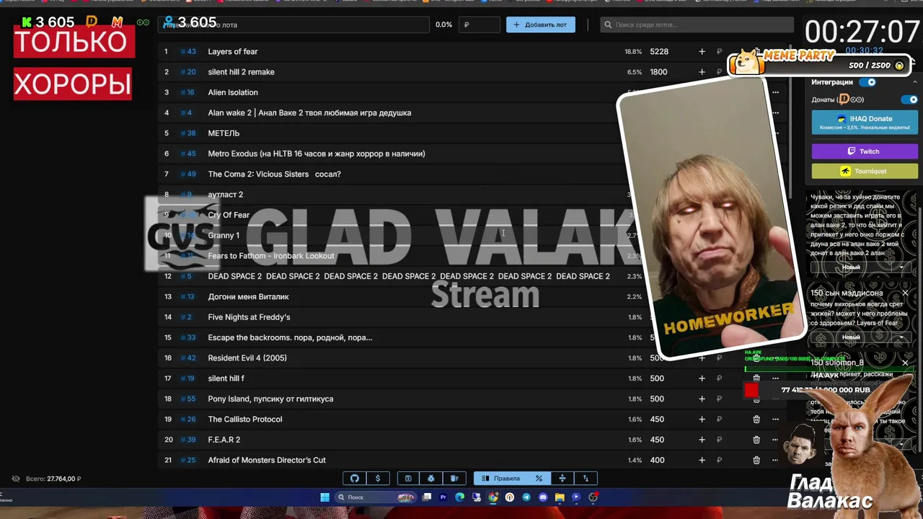Viewport: 923px width, 519px height.
Task: Click lot id #25 link
Action: pyautogui.click(x=188, y=460)
